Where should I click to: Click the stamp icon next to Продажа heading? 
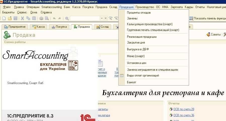coord(7,35)
